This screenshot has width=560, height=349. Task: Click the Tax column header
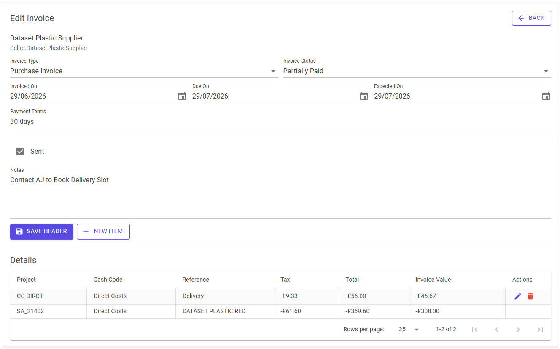[x=285, y=280]
